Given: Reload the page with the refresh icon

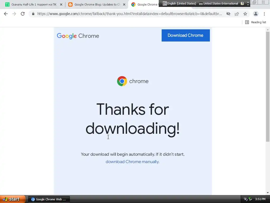Looking at the screenshot, I should click(x=23, y=14).
